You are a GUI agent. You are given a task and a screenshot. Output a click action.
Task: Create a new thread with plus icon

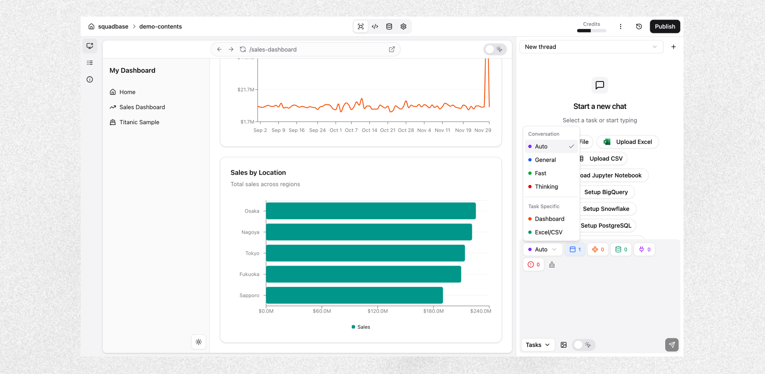(x=674, y=47)
